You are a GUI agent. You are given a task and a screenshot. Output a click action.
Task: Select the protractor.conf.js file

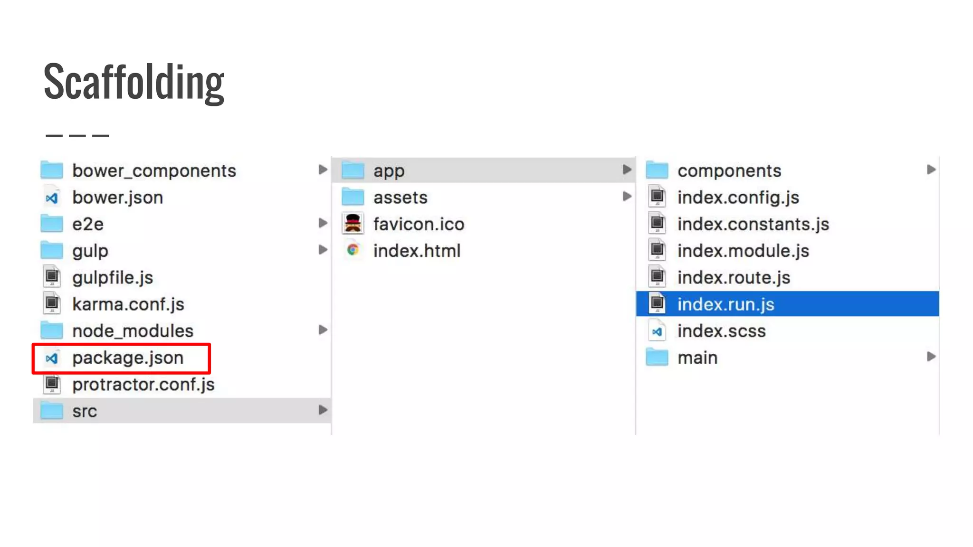(x=143, y=384)
